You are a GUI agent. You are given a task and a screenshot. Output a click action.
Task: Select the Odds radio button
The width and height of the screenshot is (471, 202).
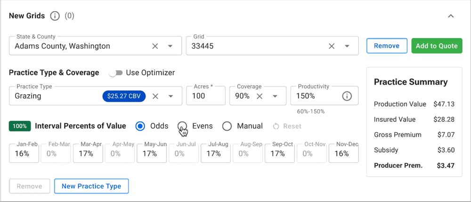click(140, 126)
